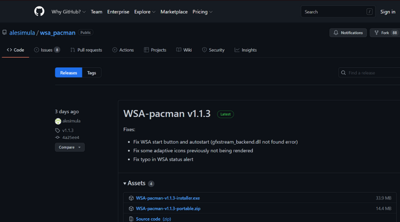Select the Releases toggle button
Screen dimensions: 400x222
tap(68, 73)
